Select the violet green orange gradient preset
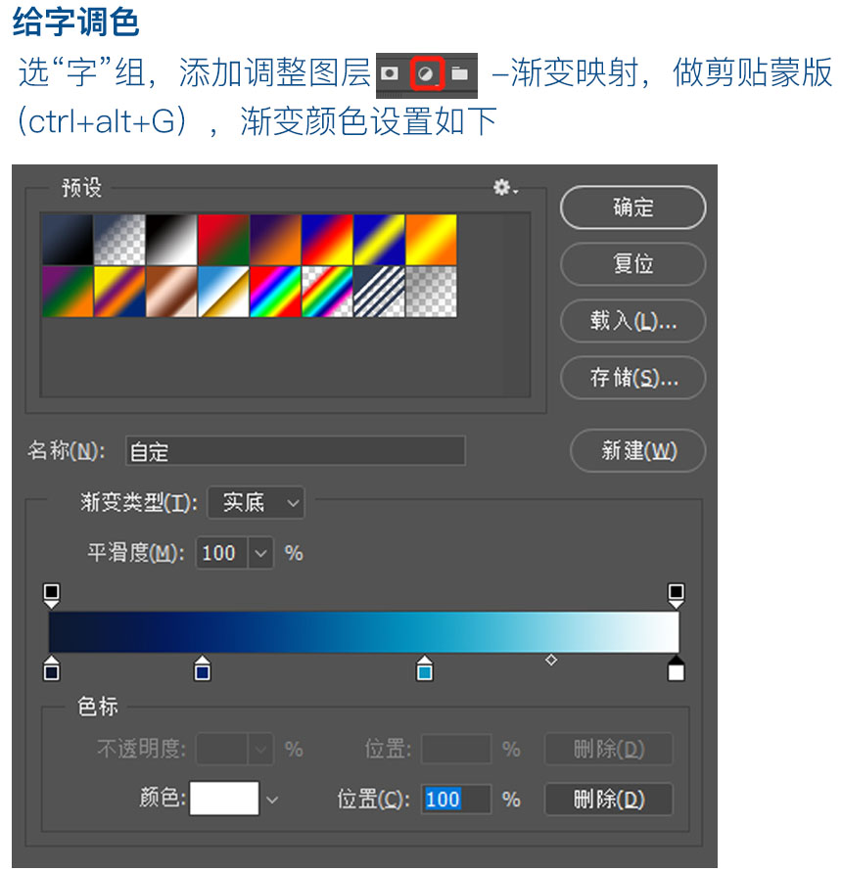The width and height of the screenshot is (842, 872). click(68, 292)
